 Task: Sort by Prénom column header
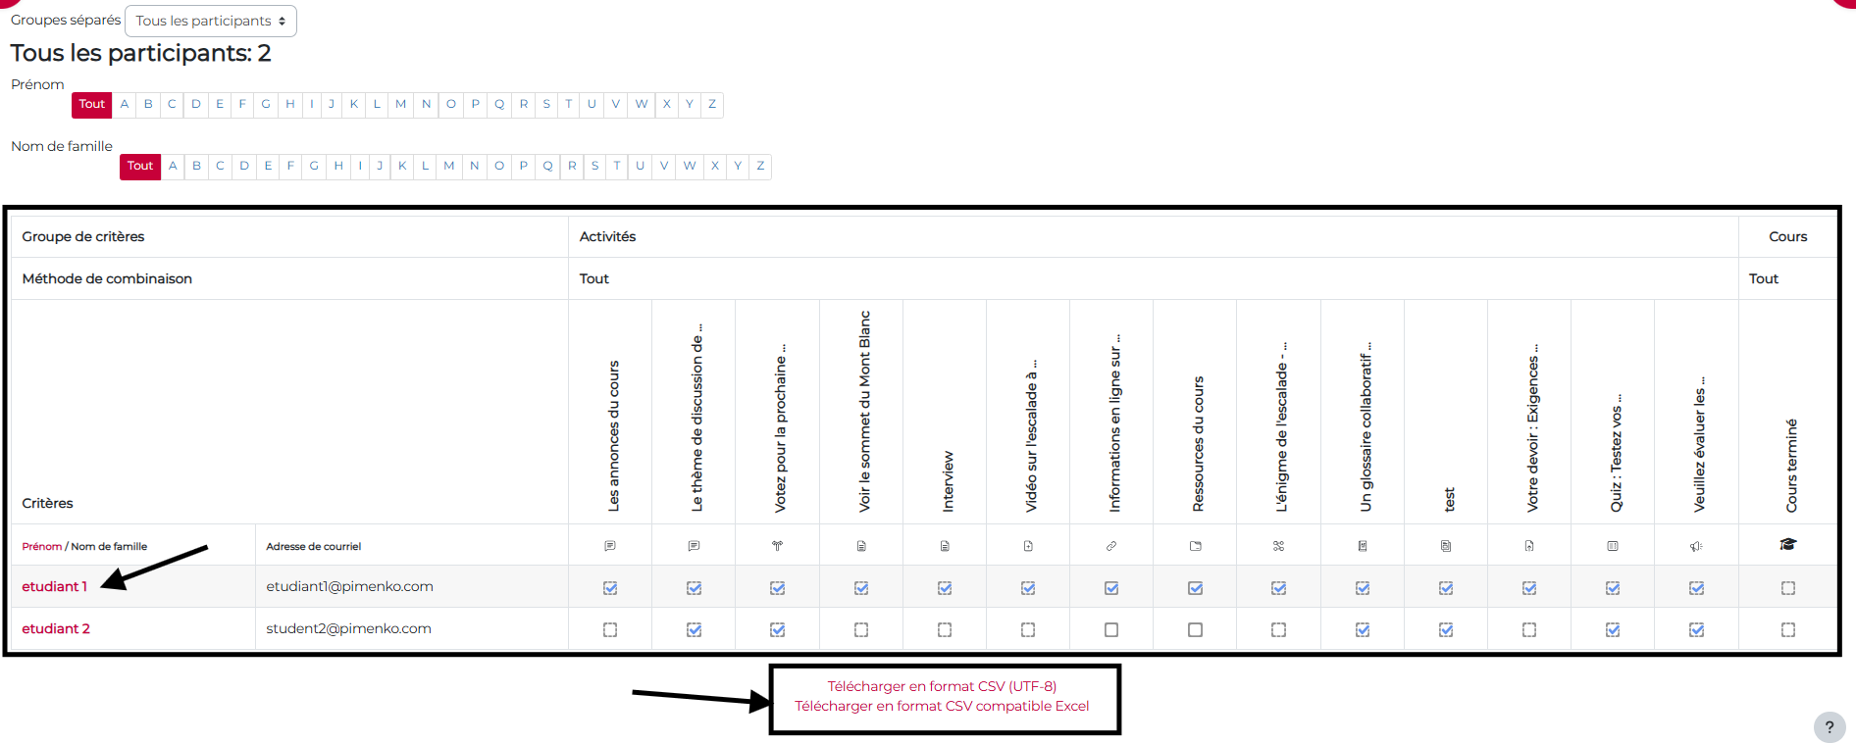(x=41, y=547)
